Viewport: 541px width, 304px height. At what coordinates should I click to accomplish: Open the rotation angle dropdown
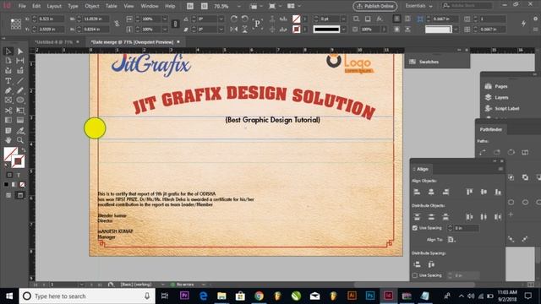click(x=221, y=19)
